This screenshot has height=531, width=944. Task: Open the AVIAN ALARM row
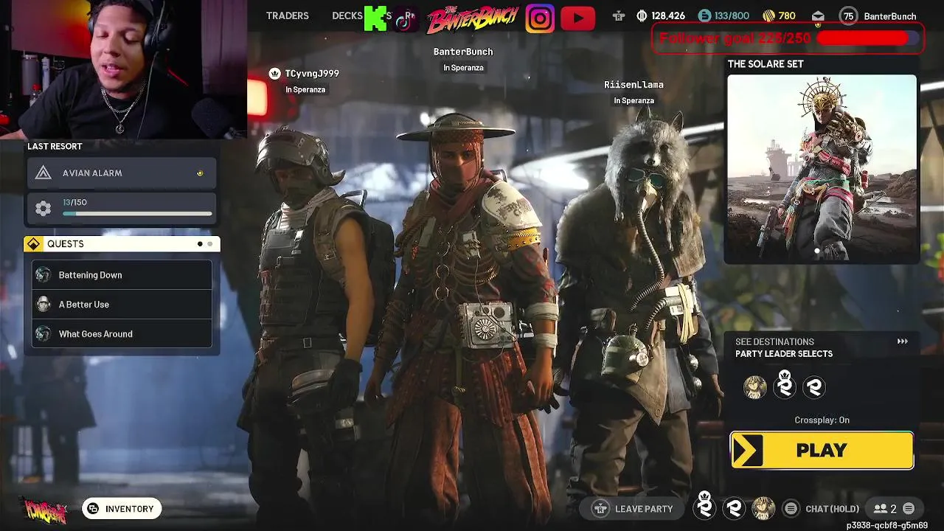[122, 173]
